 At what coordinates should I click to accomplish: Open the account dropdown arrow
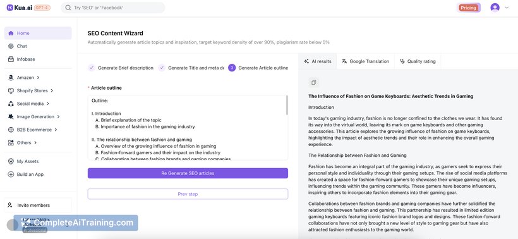[507, 8]
